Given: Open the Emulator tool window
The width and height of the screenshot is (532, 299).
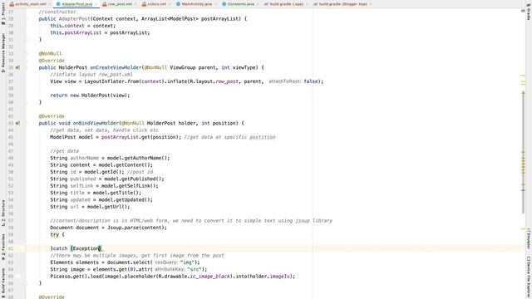Looking at the screenshot, I should 529,239.
